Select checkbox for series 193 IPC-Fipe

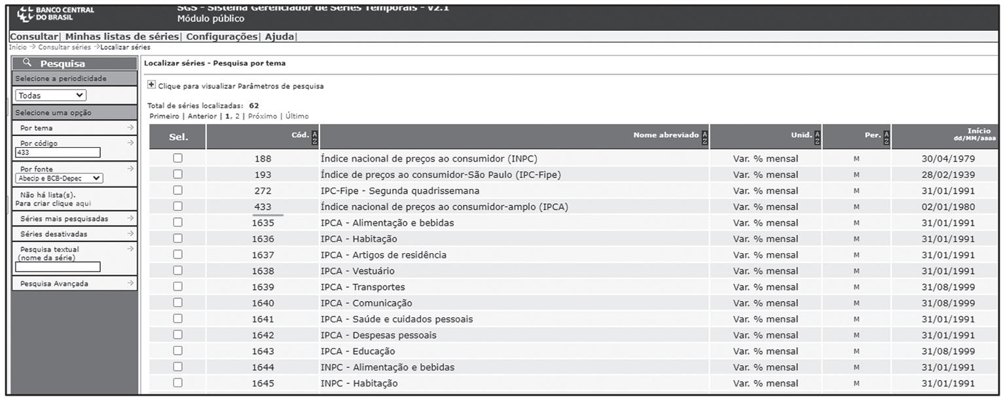[177, 174]
